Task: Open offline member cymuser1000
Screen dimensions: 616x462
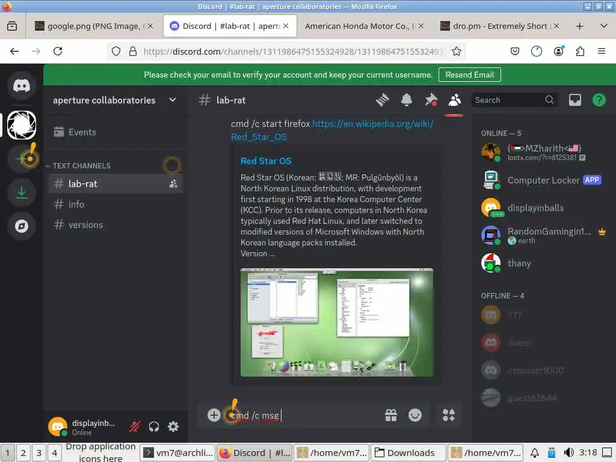Action: (x=543, y=370)
